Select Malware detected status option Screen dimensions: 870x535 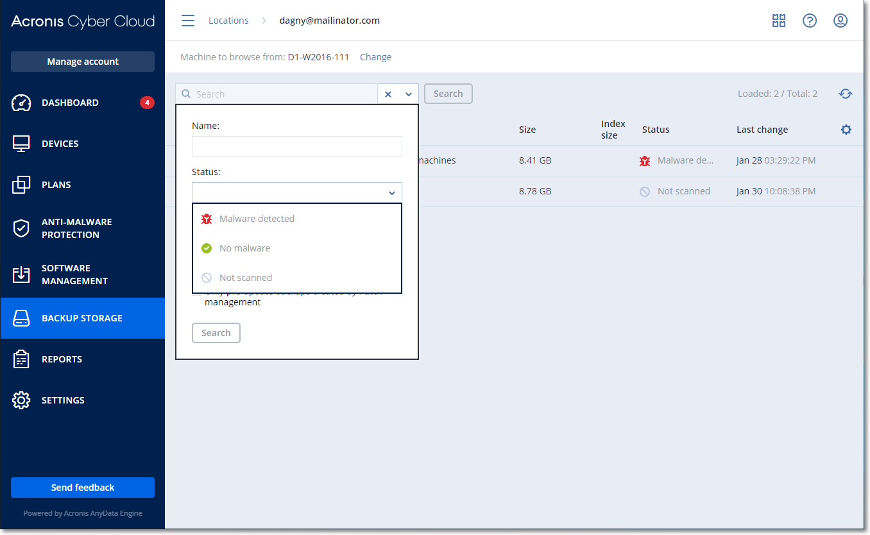tap(257, 219)
